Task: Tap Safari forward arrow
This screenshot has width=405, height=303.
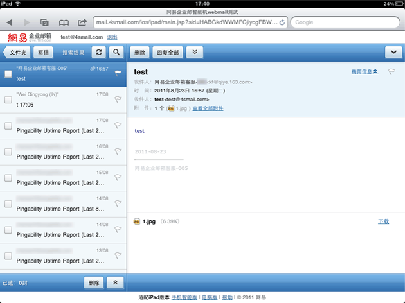Action: [27, 22]
